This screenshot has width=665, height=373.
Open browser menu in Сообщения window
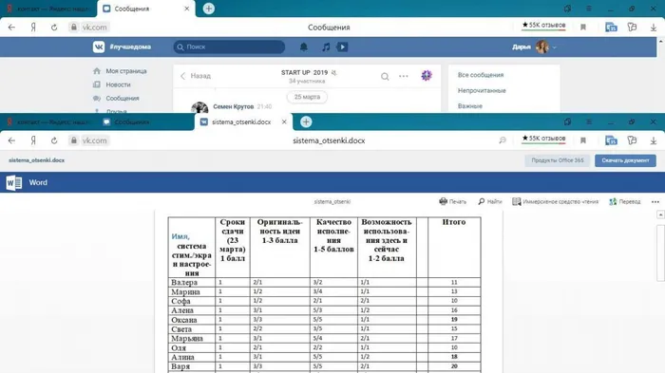coord(589,9)
